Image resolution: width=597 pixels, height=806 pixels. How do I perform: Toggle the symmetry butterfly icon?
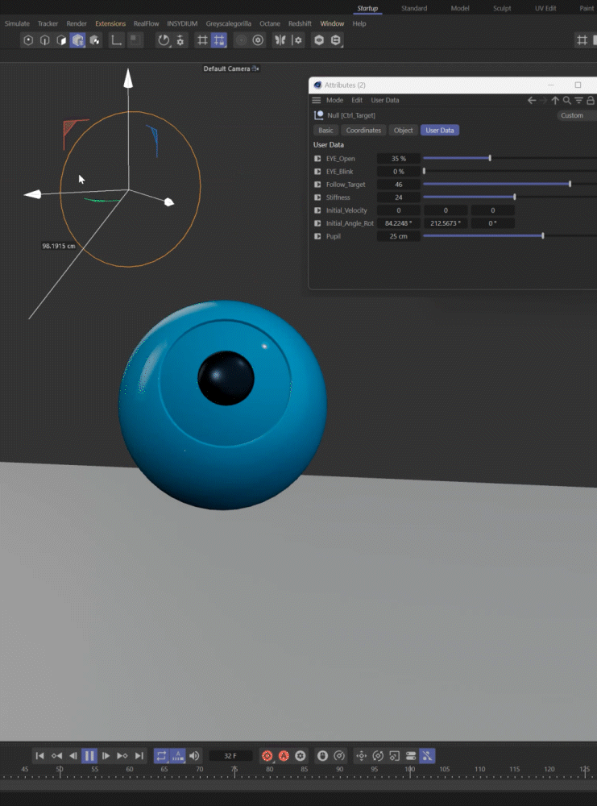[280, 40]
